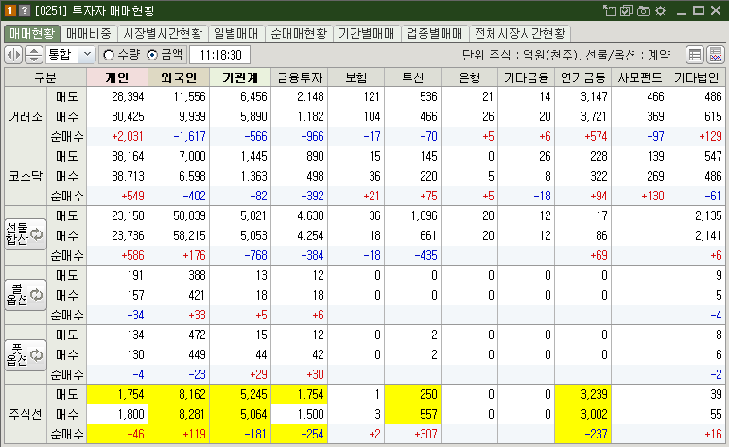Viewport: 729px width, 447px height.
Task: Click the 연기금등 column header
Action: tap(583, 77)
